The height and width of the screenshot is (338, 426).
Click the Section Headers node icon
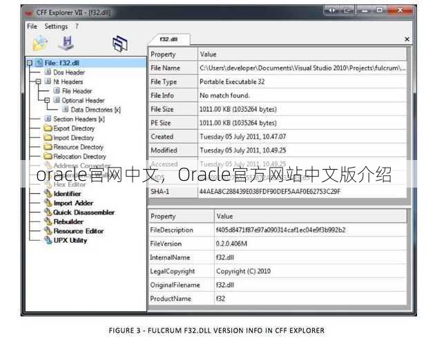pyautogui.click(x=48, y=119)
